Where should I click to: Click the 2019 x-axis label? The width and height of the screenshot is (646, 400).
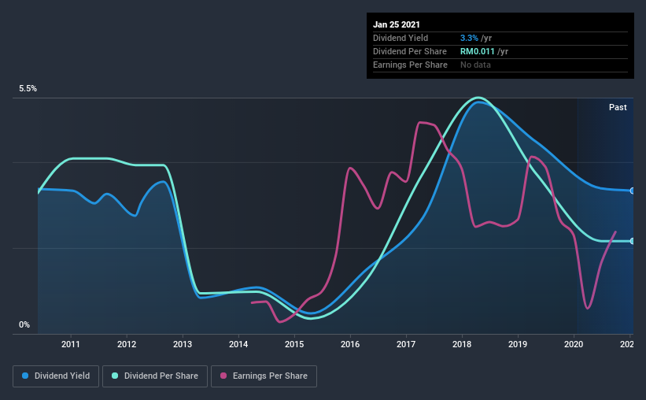518,344
